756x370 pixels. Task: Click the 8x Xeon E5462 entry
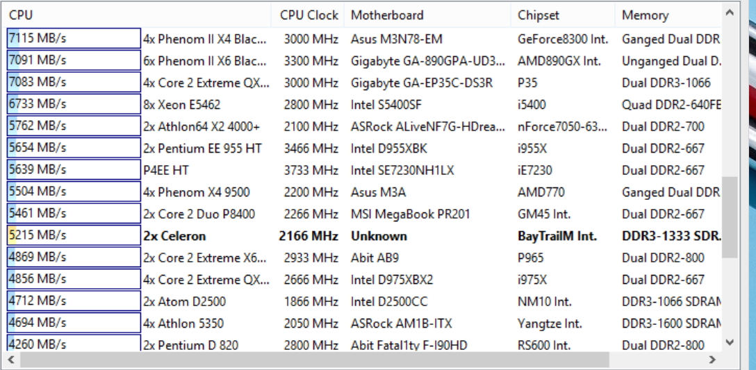tap(182, 105)
